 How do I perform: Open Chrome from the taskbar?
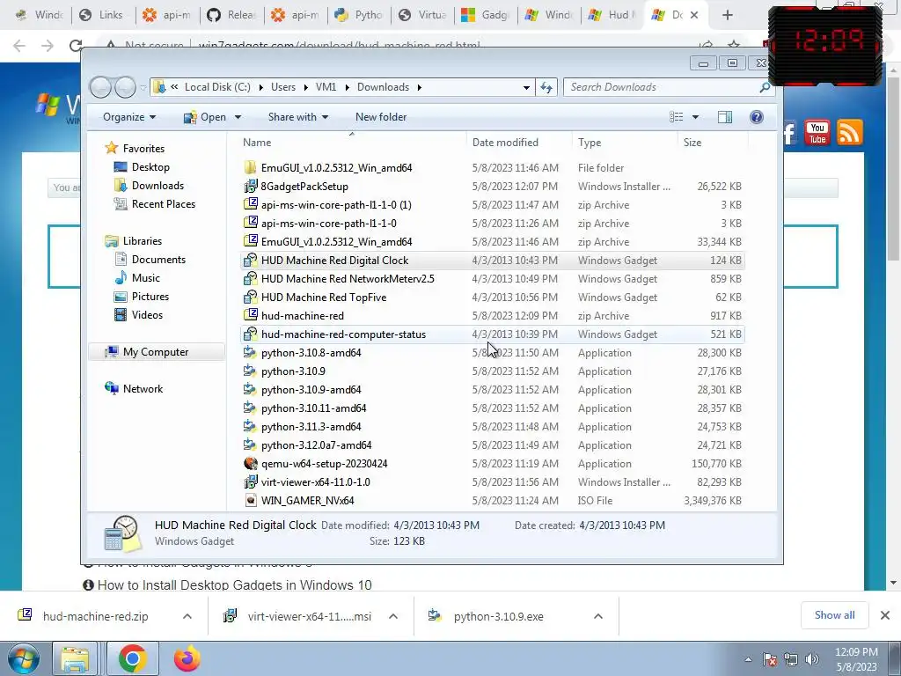point(133,658)
